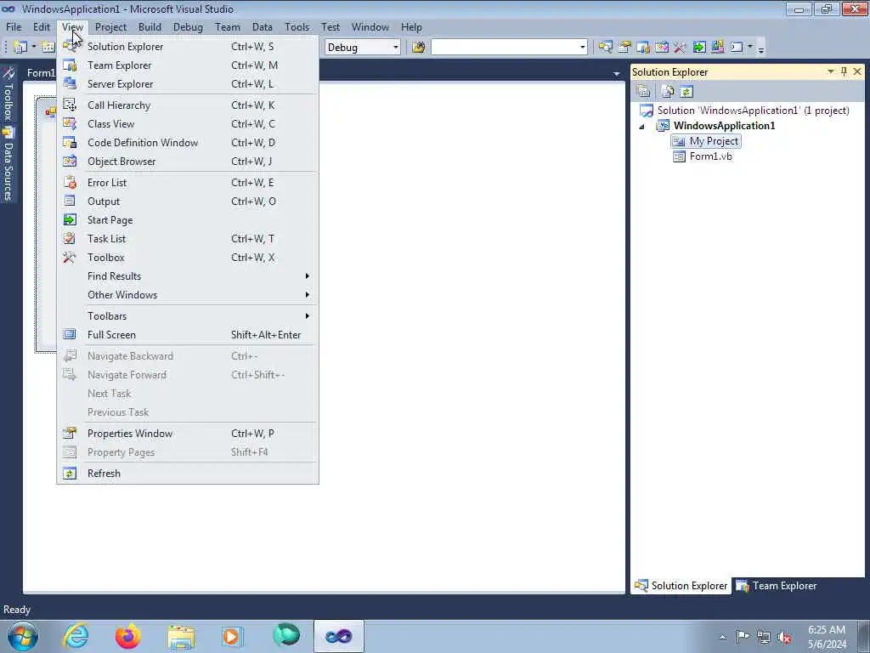Click Object Browser toolbar icon
Screen dimensions: 870x653
click(662, 48)
